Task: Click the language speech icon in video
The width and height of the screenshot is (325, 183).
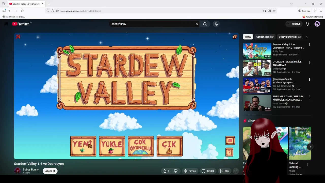Action: pyautogui.click(x=230, y=141)
